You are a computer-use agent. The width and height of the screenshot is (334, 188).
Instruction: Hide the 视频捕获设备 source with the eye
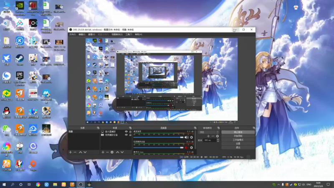(126, 135)
